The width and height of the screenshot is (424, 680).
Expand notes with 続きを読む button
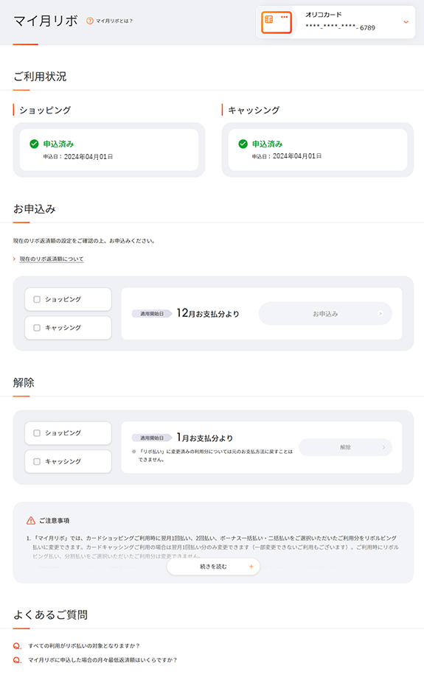coord(213,567)
